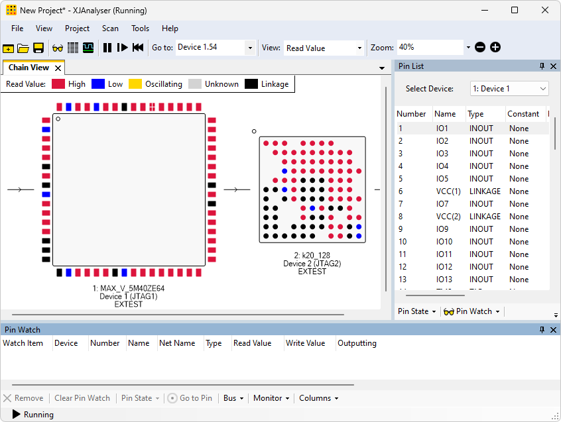Close the Chain View tab
This screenshot has height=422, width=561.
click(58, 68)
